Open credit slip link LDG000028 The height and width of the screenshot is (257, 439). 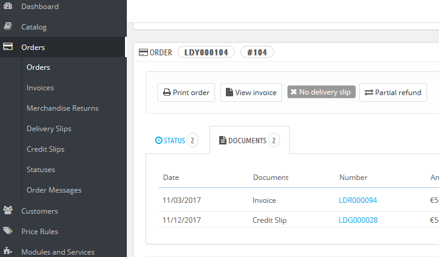(x=358, y=220)
